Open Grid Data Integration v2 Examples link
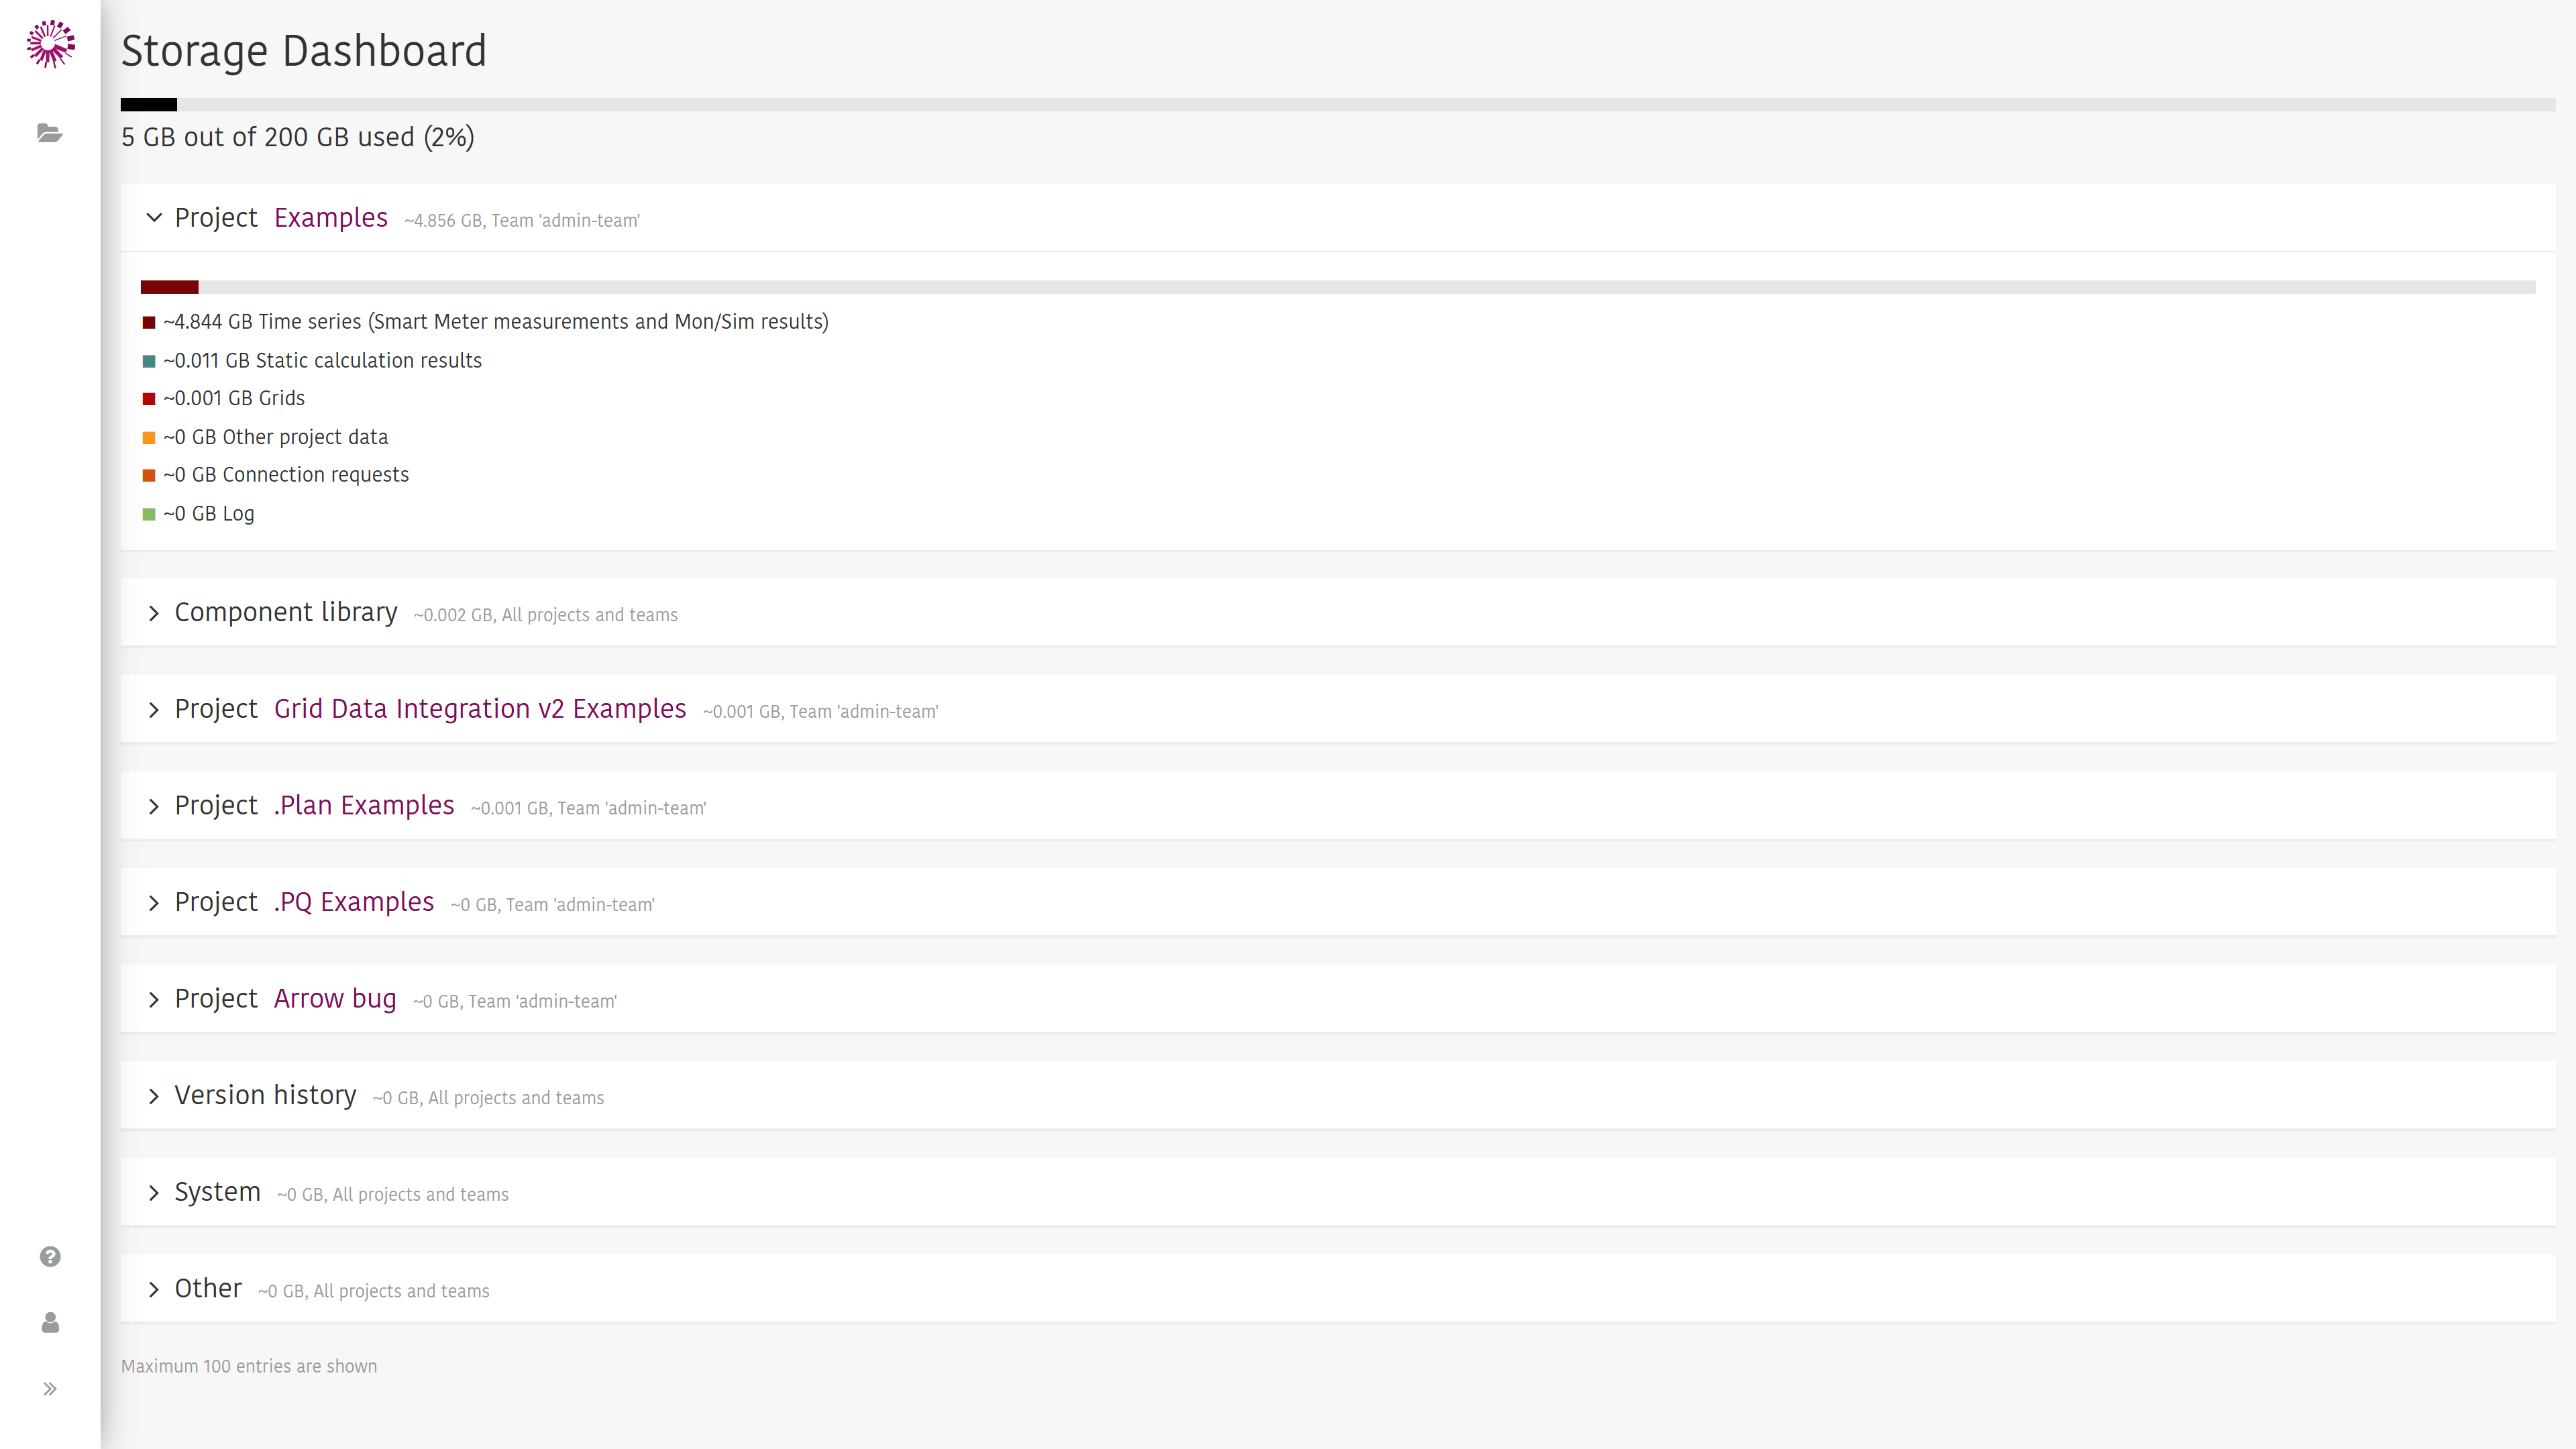 point(480,709)
